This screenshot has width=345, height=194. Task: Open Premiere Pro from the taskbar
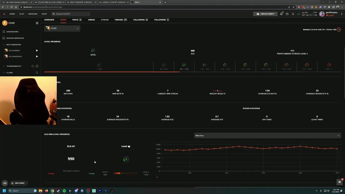pyautogui.click(x=100, y=191)
